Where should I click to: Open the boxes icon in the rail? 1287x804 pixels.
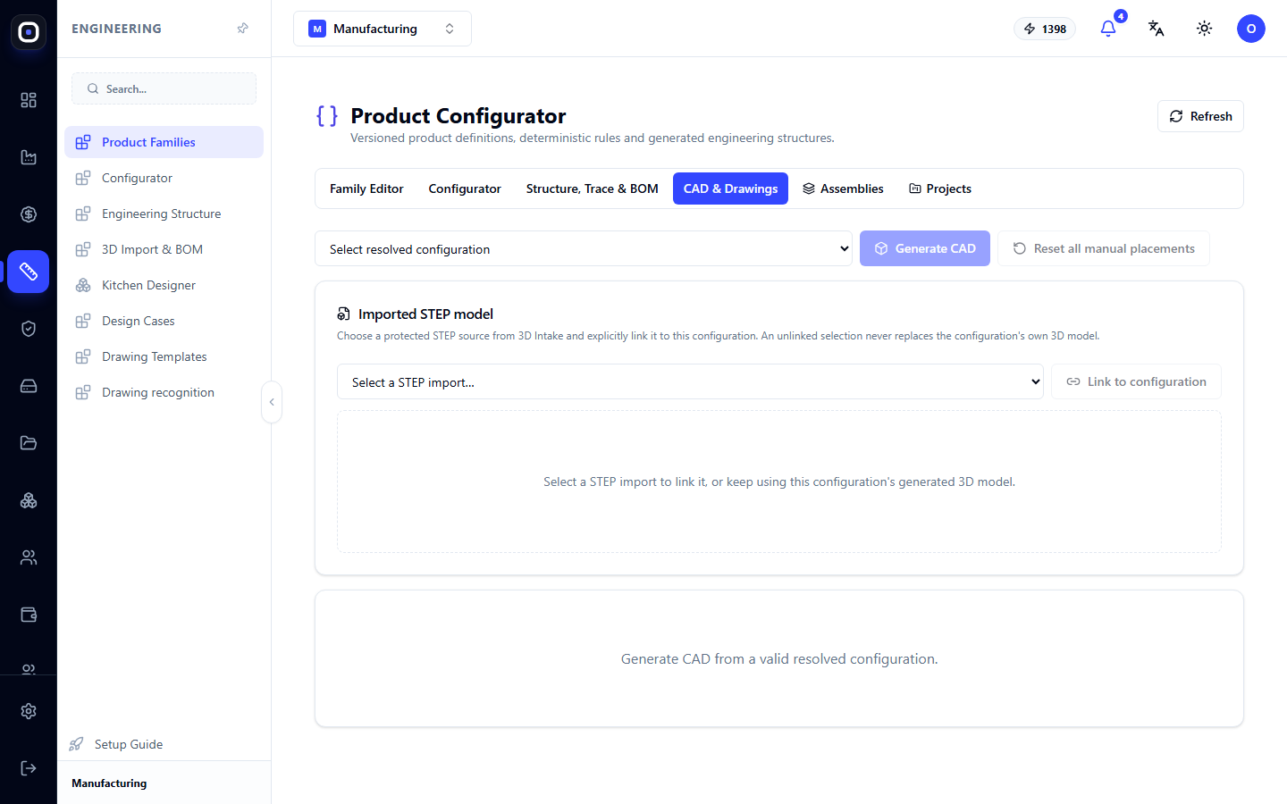(x=29, y=500)
